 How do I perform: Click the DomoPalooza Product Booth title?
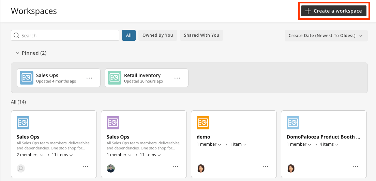coord(324,137)
